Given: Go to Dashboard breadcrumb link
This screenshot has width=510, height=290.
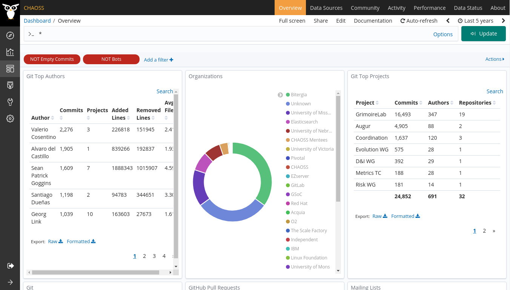Looking at the screenshot, I should tap(37, 21).
